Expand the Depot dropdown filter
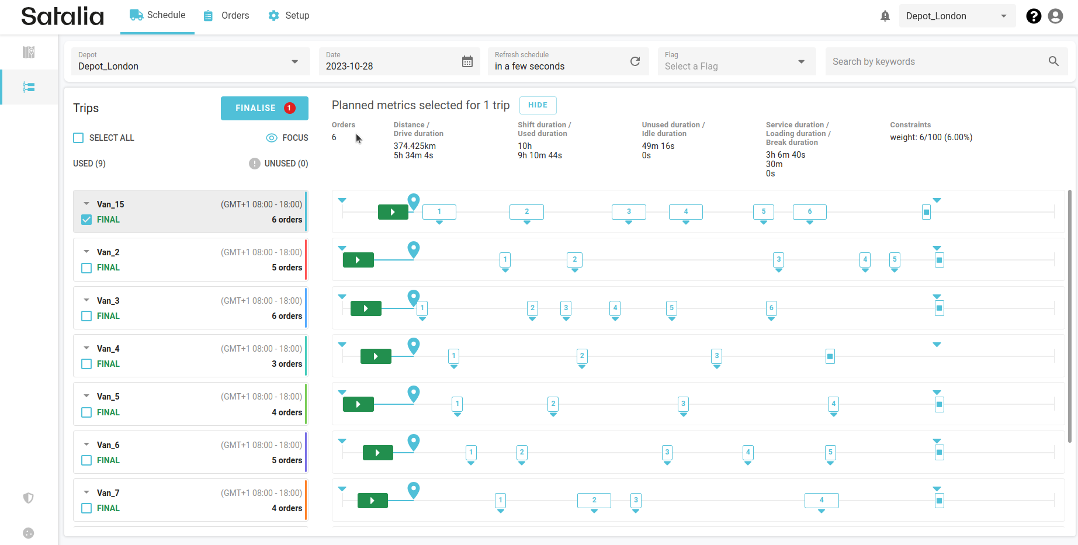Viewport: 1078px width, 545px height. pyautogui.click(x=294, y=62)
